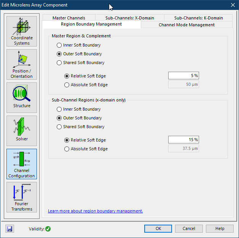This screenshot has width=239, height=238.
Task: Click the green Validity checkmark icon
Action: (48, 229)
